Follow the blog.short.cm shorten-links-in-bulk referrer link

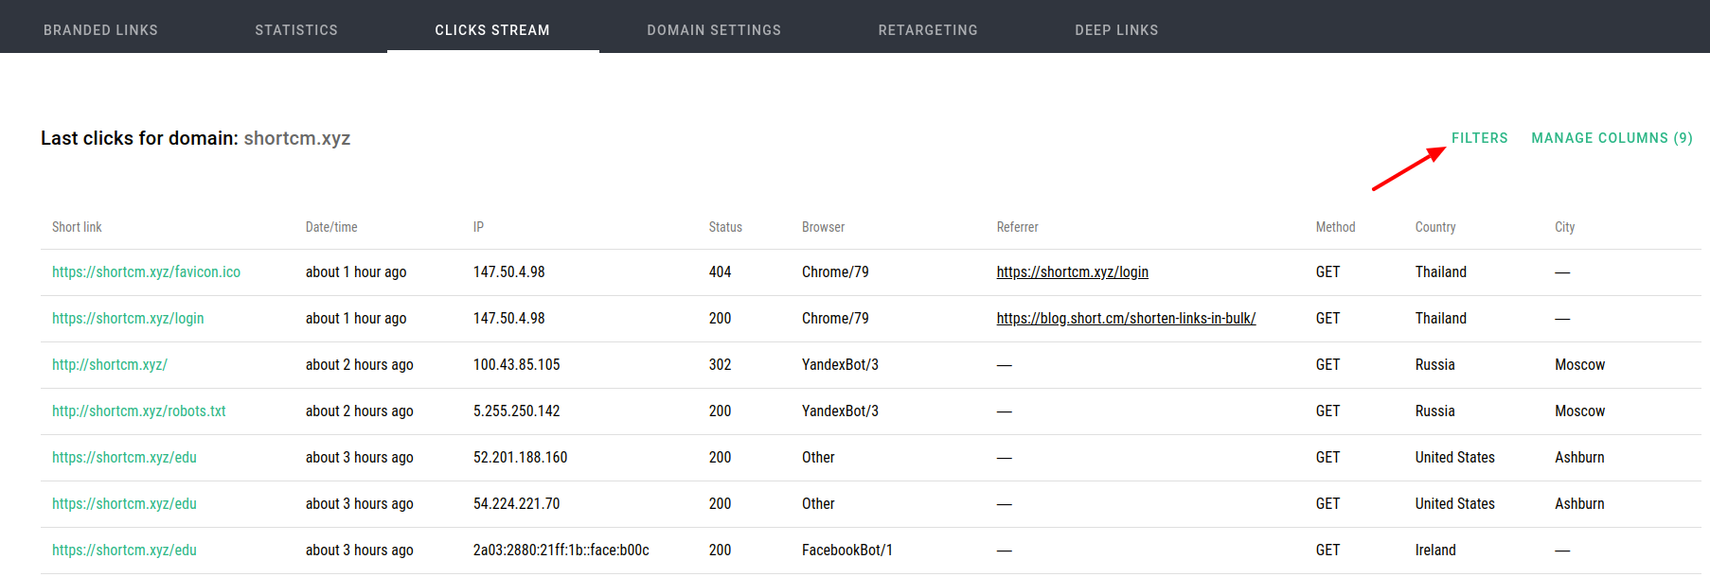click(x=1126, y=319)
